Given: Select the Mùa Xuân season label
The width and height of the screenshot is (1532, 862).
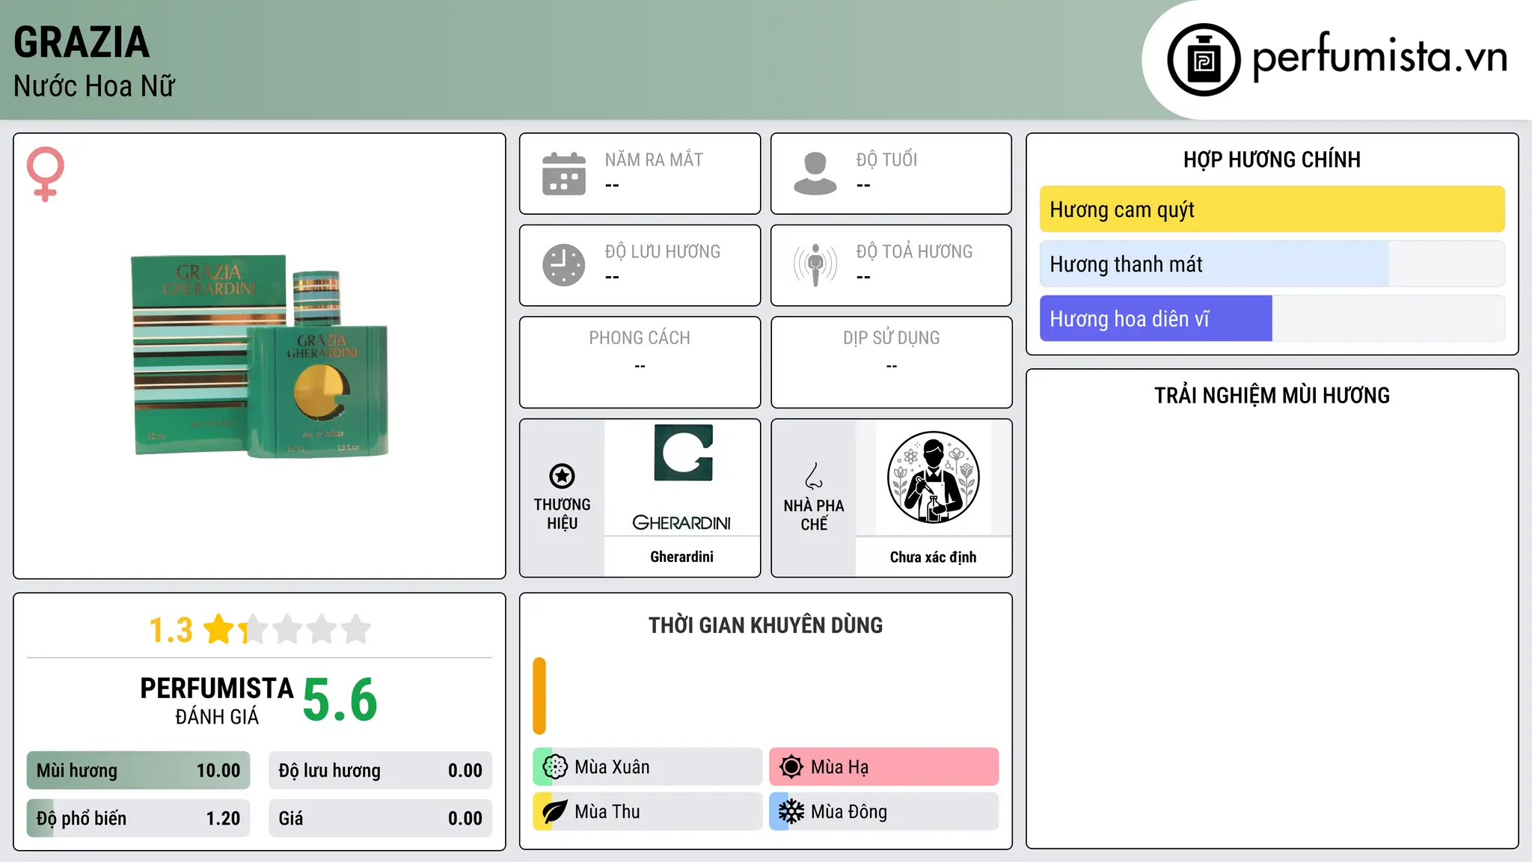Looking at the screenshot, I should click(x=612, y=767).
